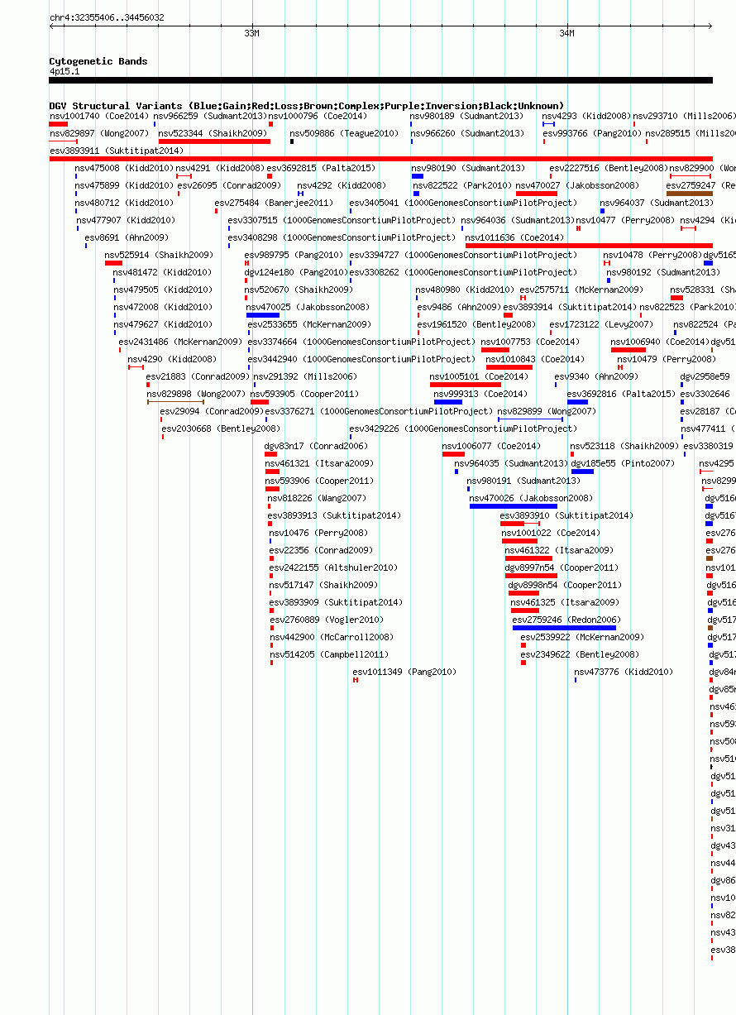Click nsv525914 (Shaikh2009) red bar
This screenshot has height=1015, width=736.
[x=114, y=263]
